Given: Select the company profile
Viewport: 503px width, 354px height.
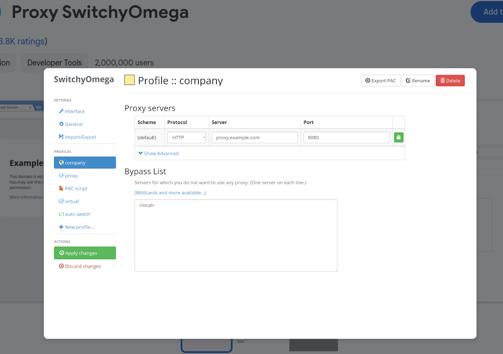Looking at the screenshot, I should pos(85,162).
